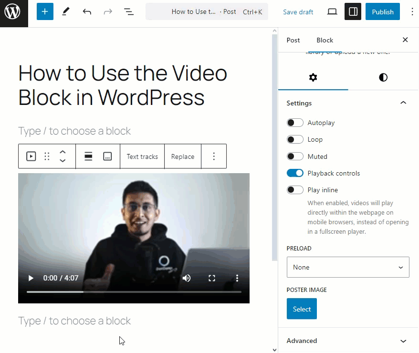The height and width of the screenshot is (353, 419).
Task: Select a poster image
Action: (302, 309)
